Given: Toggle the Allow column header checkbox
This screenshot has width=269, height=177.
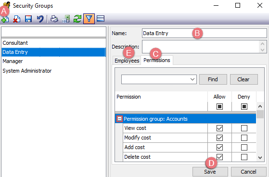Looking at the screenshot, I should point(219,106).
